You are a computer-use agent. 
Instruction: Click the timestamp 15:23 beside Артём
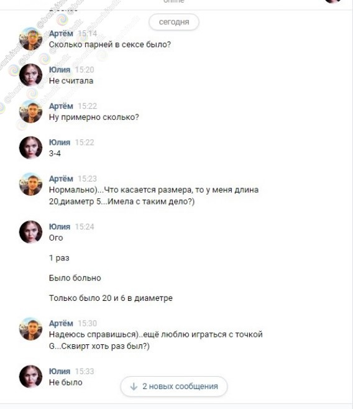(88, 178)
